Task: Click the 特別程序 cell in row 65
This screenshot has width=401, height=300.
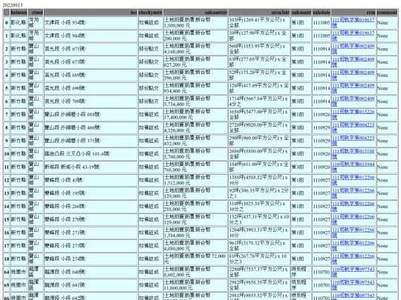Action: [x=301, y=285]
